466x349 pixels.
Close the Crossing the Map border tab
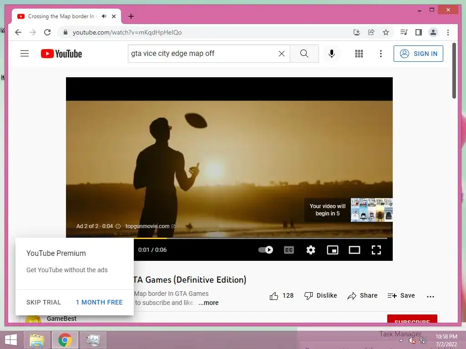click(114, 16)
